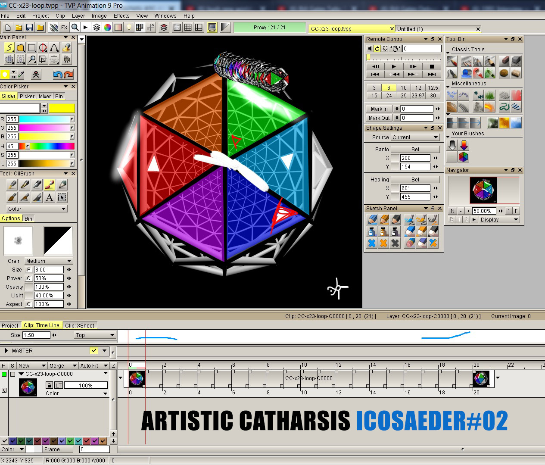Screen dimensions: 545x465
Task: Click the skull panic icon
Action: (x=36, y=74)
